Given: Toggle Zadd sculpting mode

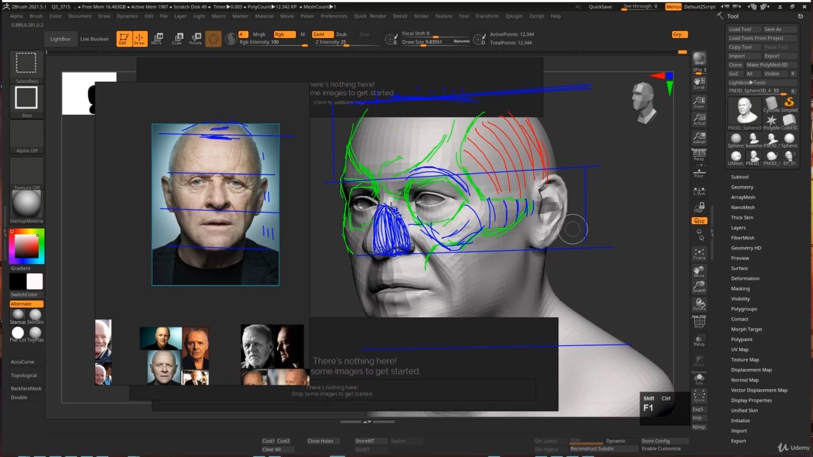Looking at the screenshot, I should pos(321,34).
